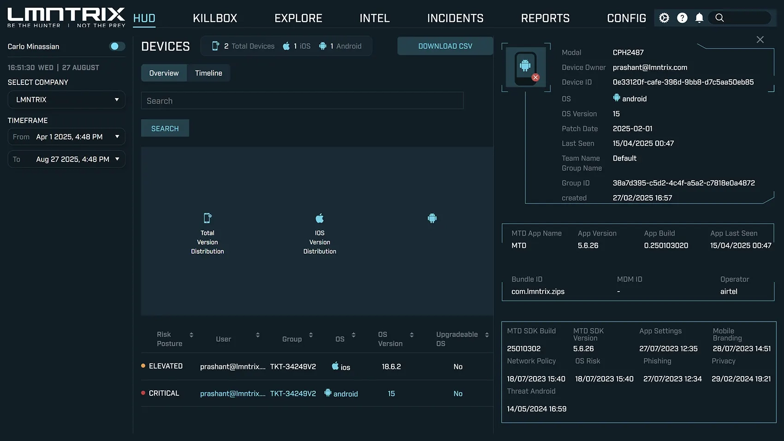Click the devices Search input field

point(302,101)
